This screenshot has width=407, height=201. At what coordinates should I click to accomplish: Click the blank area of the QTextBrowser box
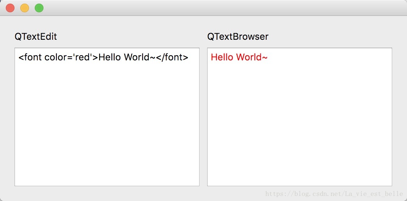(299, 124)
